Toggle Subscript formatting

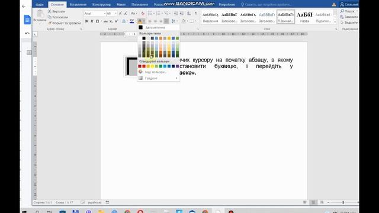111,21
